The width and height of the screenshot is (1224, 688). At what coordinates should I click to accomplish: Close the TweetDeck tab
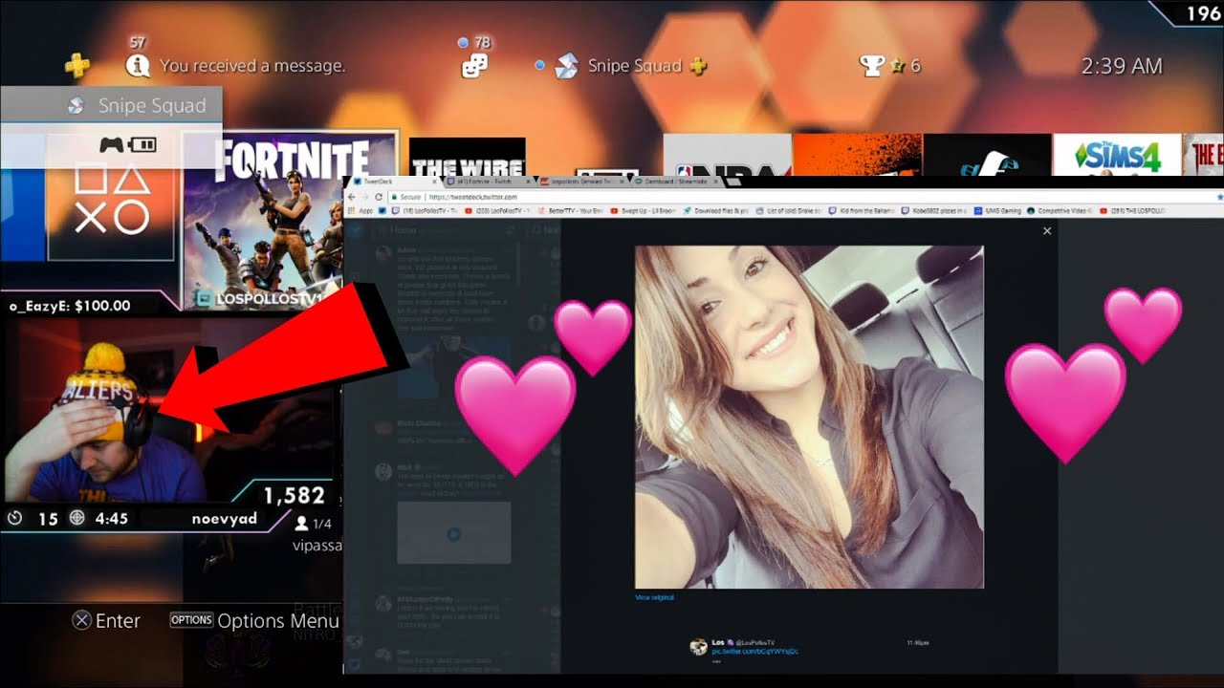(x=434, y=181)
